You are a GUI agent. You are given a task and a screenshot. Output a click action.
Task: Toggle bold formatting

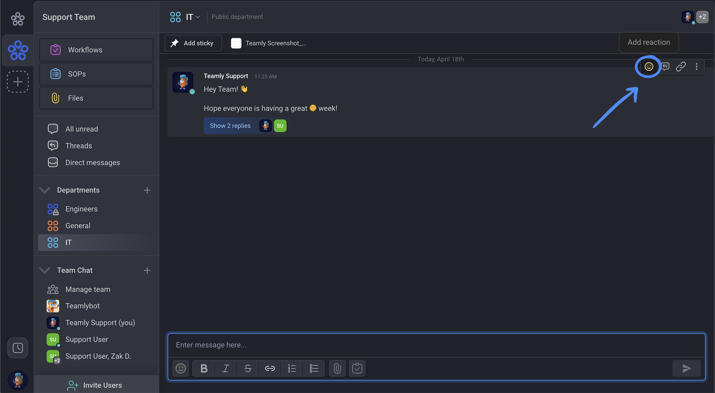point(204,368)
